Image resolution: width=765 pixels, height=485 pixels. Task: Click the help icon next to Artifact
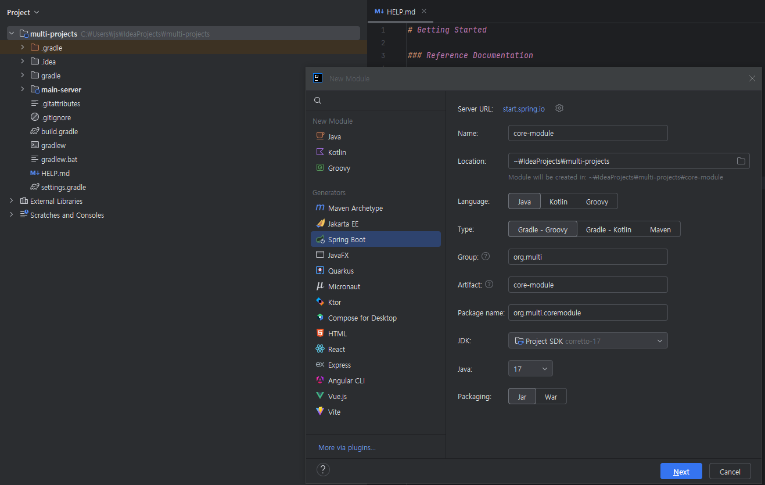click(x=489, y=284)
